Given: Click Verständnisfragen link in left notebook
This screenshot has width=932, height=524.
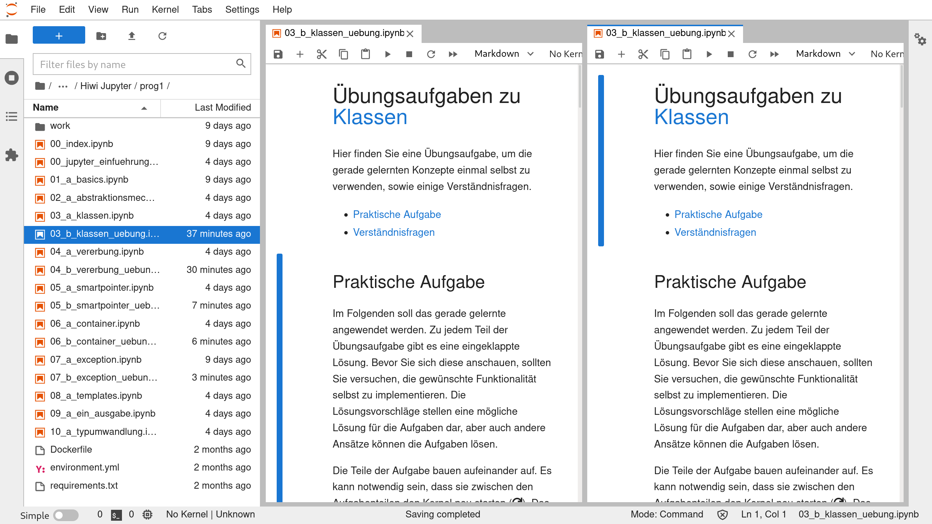Looking at the screenshot, I should pyautogui.click(x=394, y=232).
